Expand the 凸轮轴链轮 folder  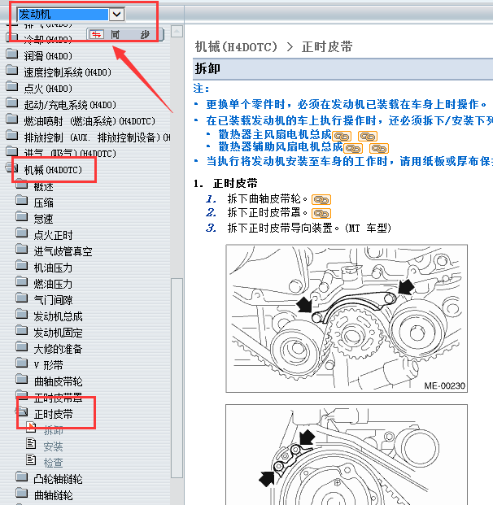[21, 479]
